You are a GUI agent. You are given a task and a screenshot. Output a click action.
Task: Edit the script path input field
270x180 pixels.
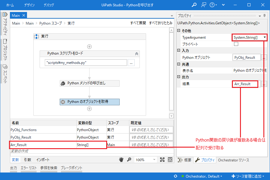(x=86, y=63)
